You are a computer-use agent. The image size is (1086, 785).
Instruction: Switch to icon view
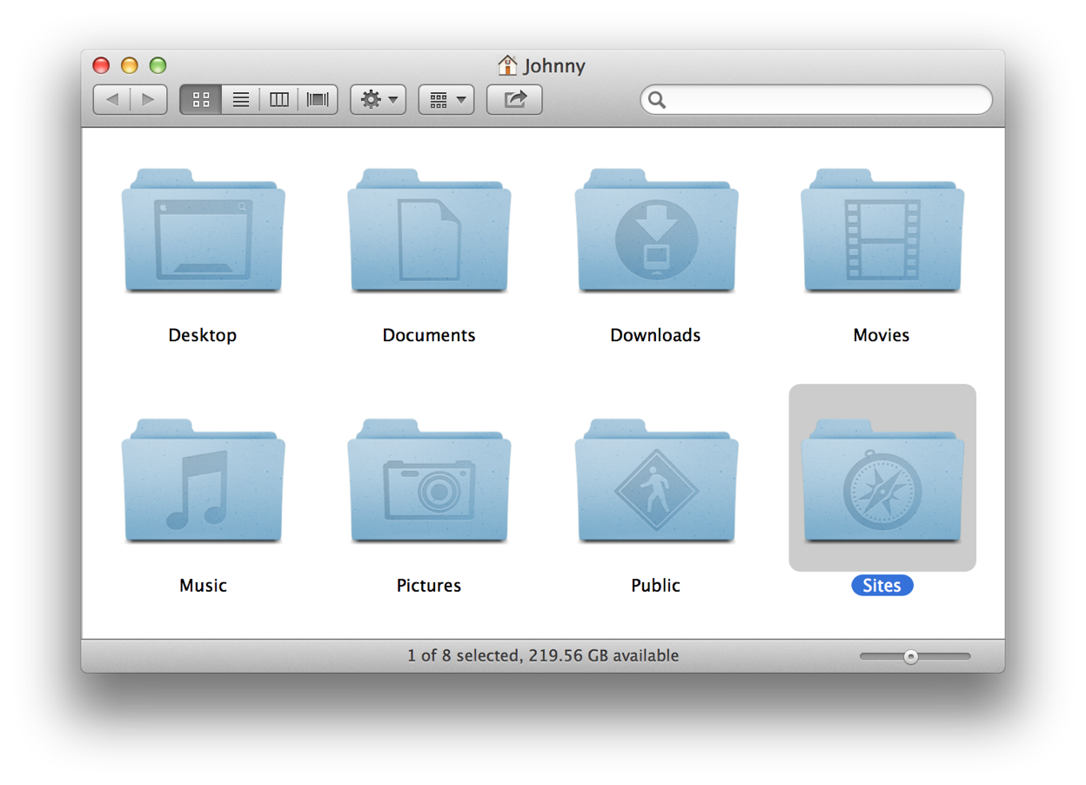point(200,99)
